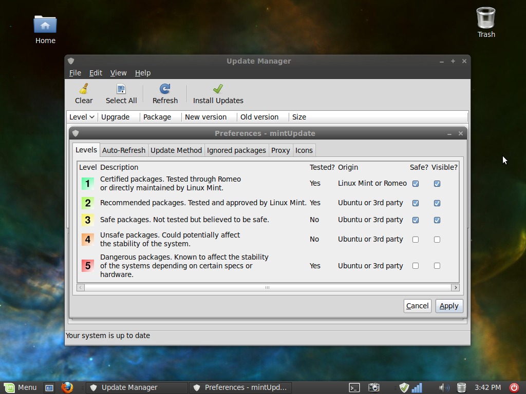Screen dimensions: 526x394
Task: Disable Visible for level 3 Safe packages
Action: [437, 220]
